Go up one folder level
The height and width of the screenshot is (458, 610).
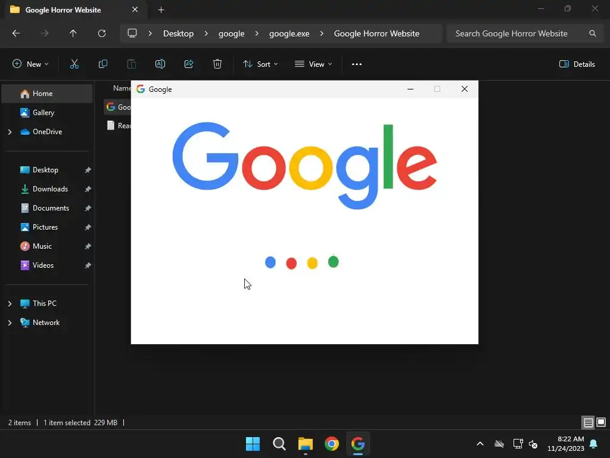coord(73,33)
